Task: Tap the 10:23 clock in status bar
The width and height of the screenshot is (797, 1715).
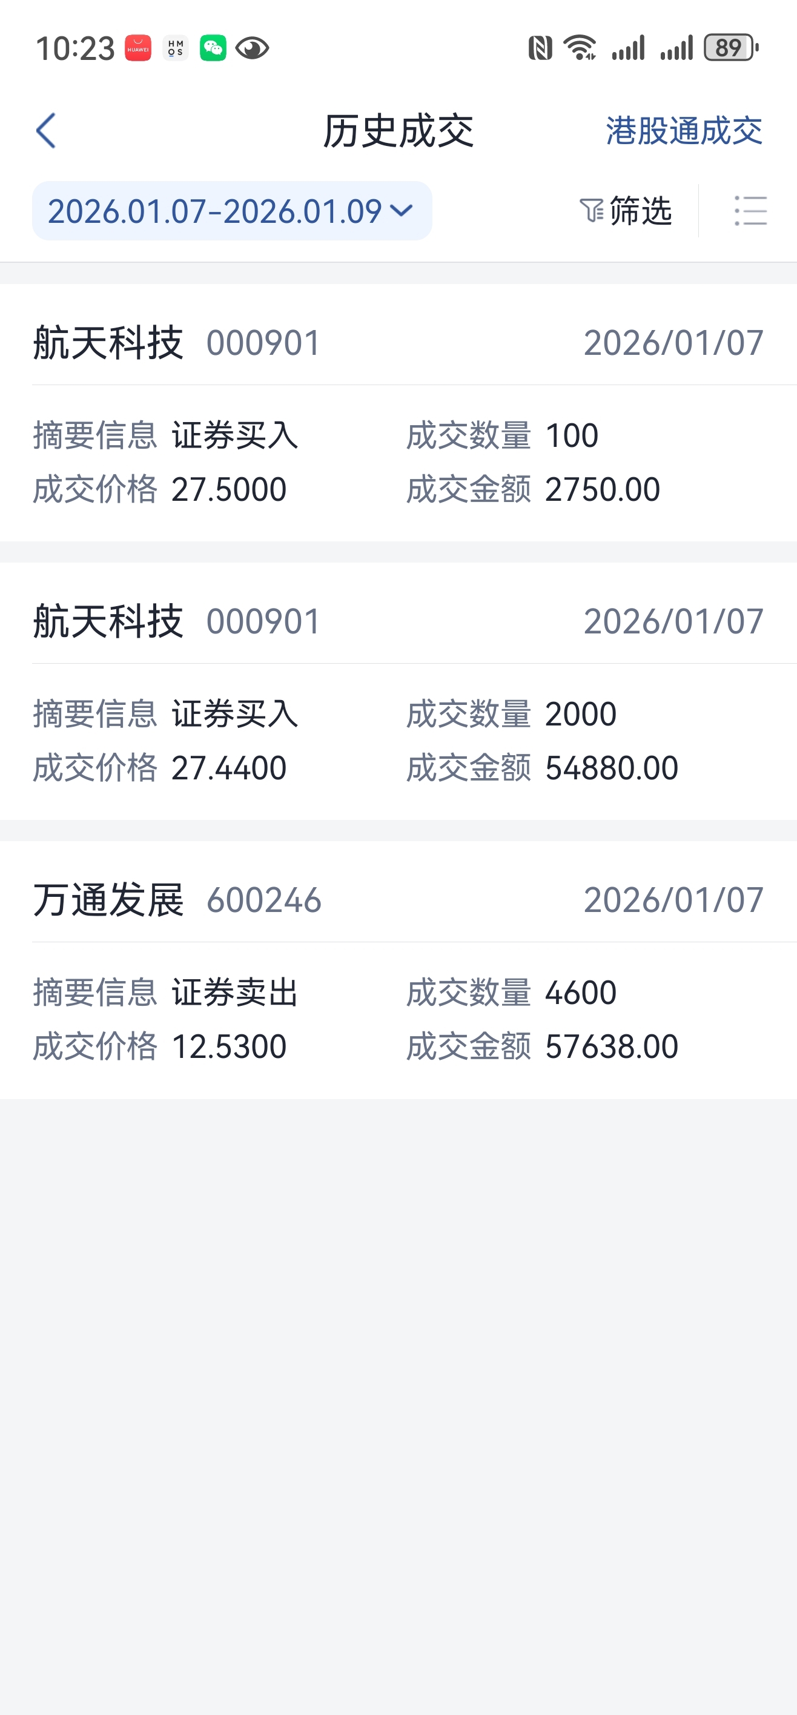Action: [x=75, y=48]
